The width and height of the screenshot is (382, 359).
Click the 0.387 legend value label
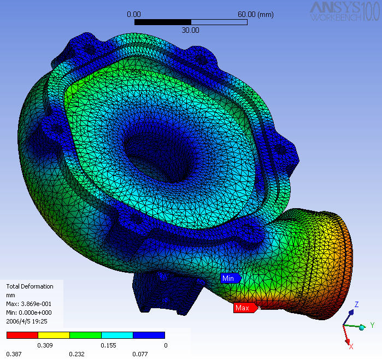tap(14, 354)
